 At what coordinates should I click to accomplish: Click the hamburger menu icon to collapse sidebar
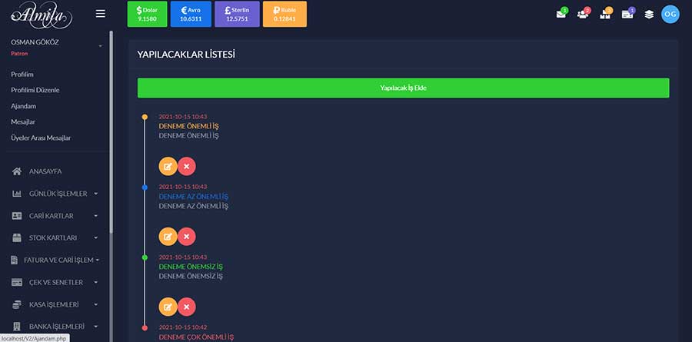(101, 14)
